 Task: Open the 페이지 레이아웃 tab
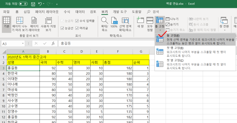pyautogui.click(x=47, y=11)
